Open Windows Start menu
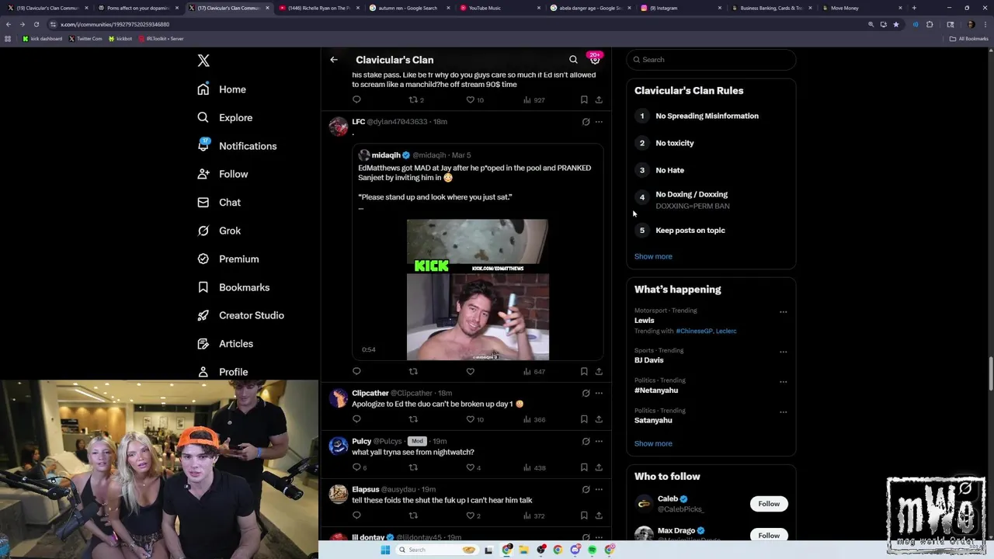Image resolution: width=994 pixels, height=559 pixels. (385, 550)
